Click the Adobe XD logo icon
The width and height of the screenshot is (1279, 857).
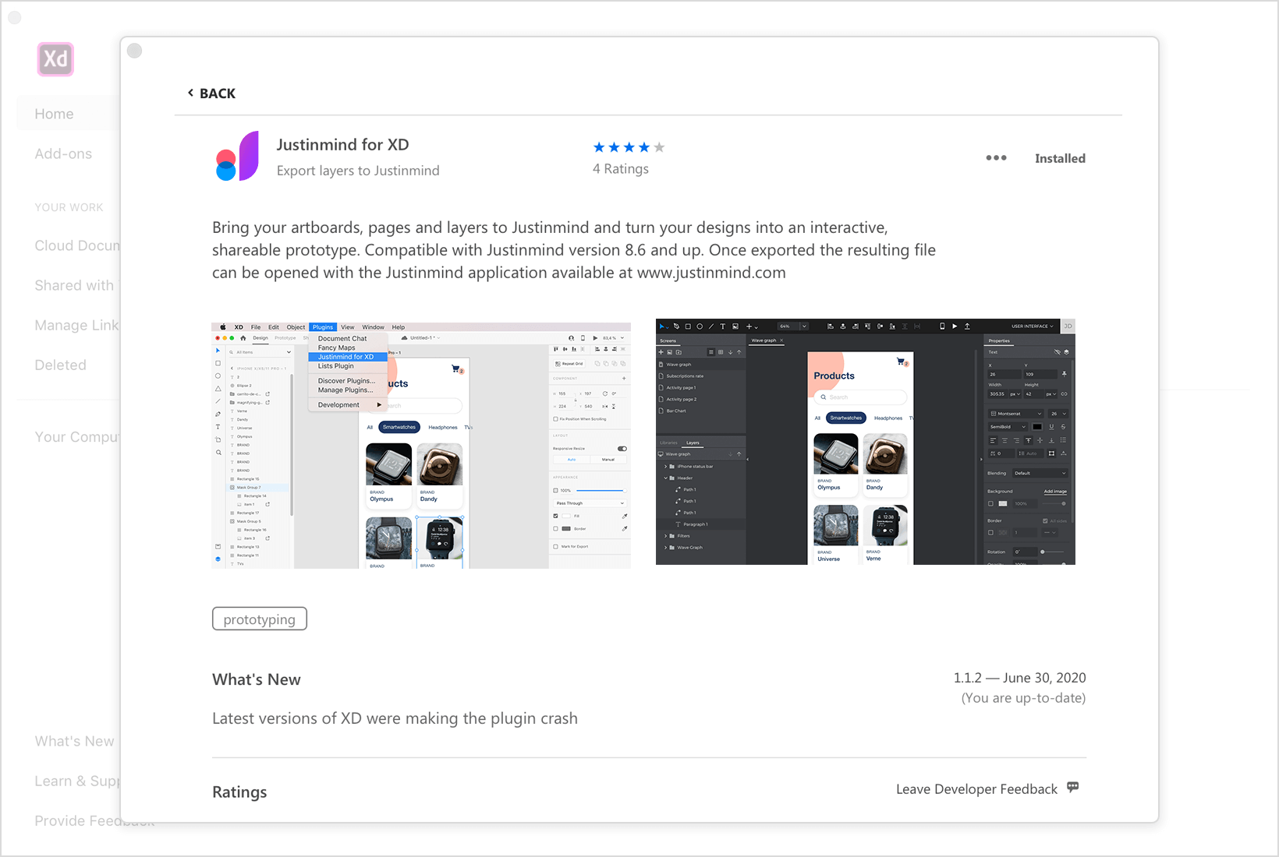pos(55,59)
